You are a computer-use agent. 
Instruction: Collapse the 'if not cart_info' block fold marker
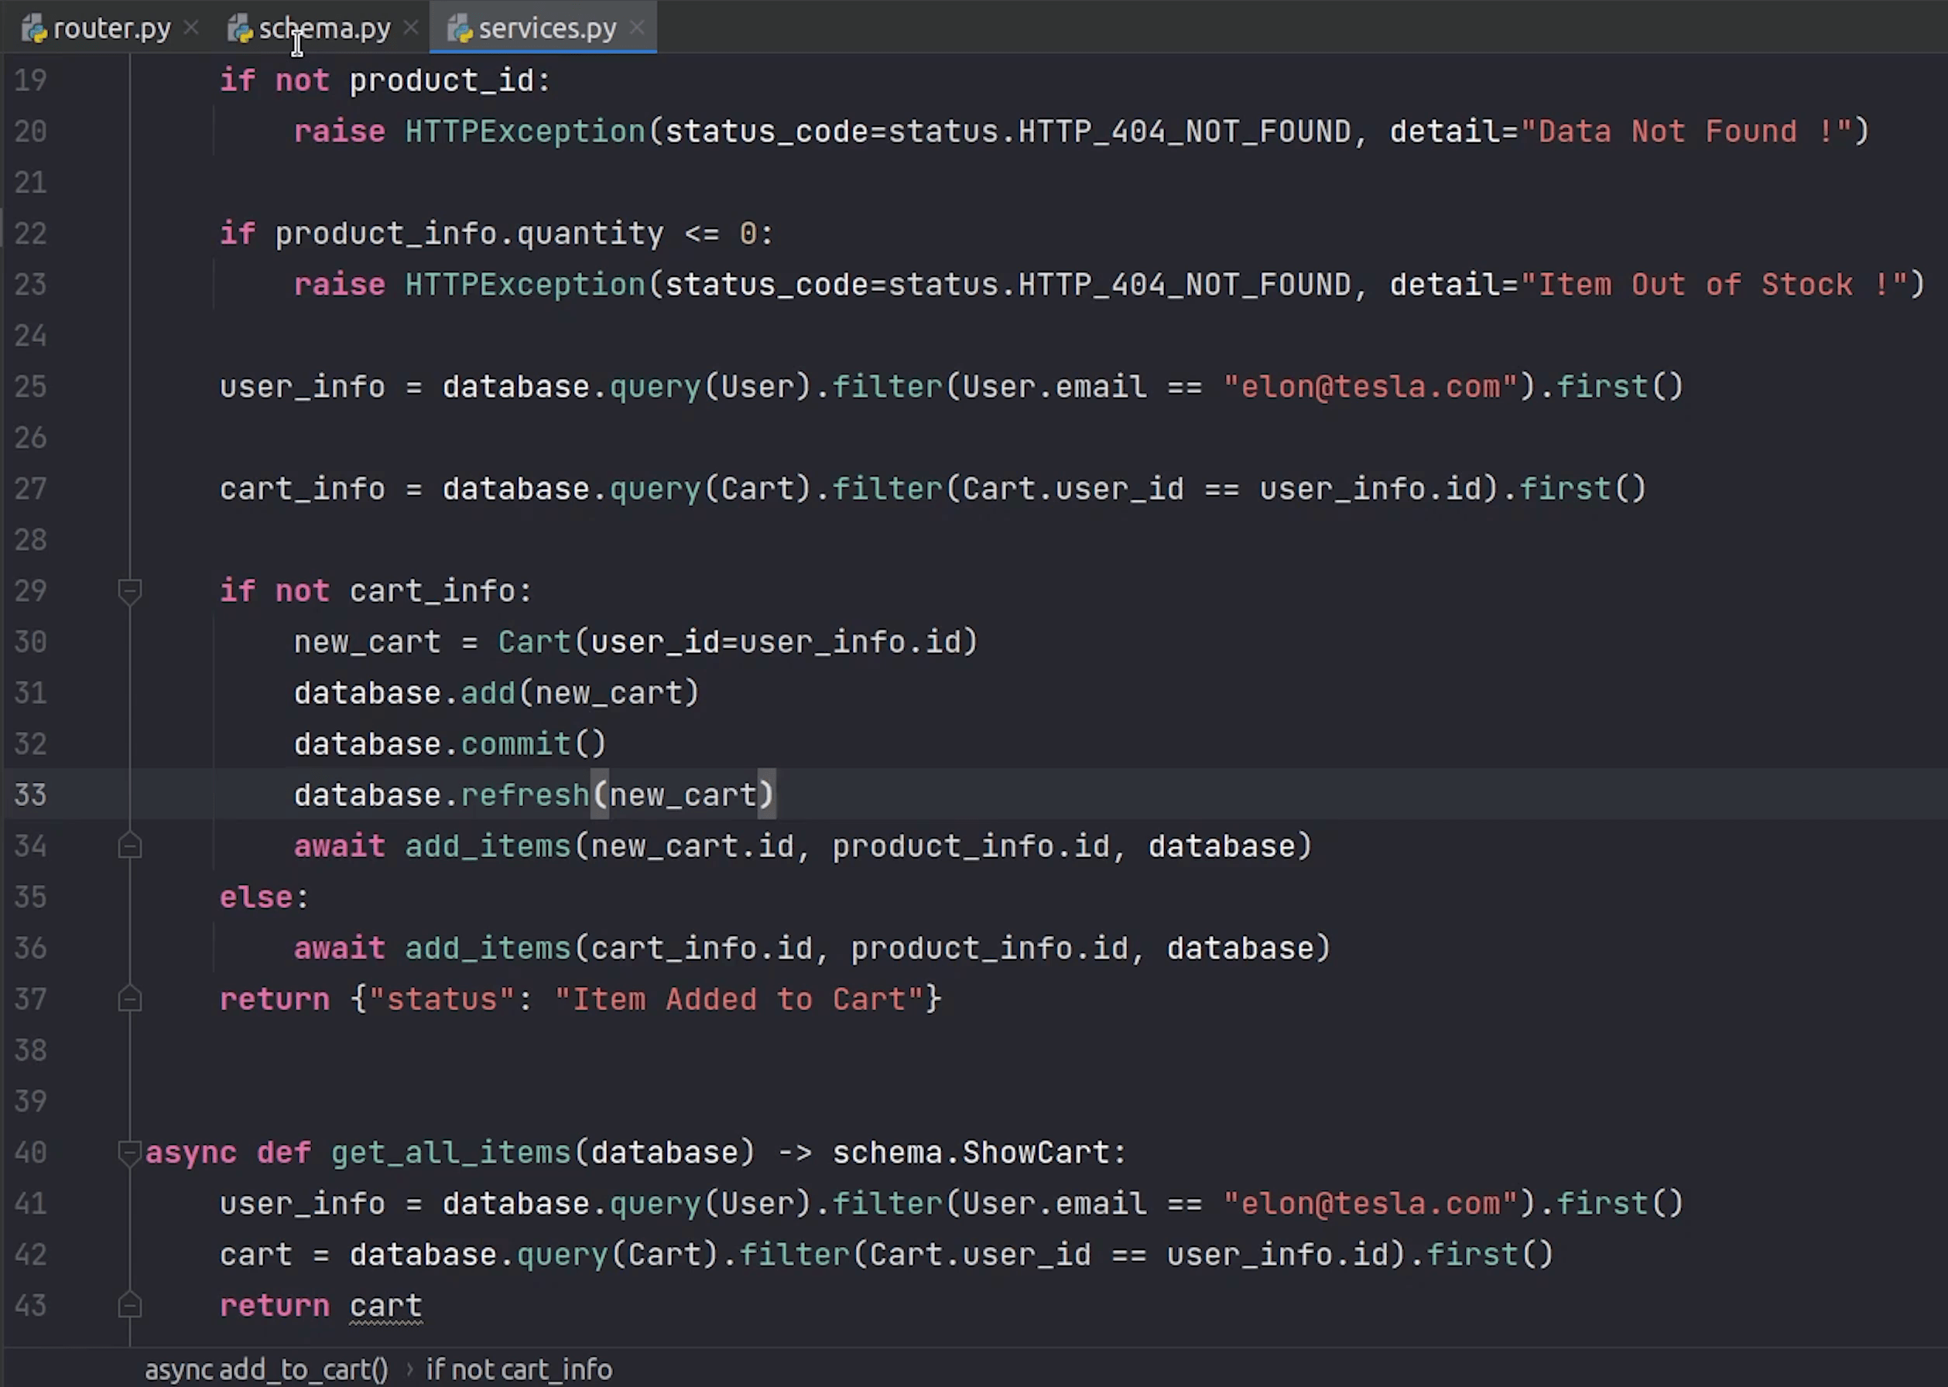(x=130, y=591)
